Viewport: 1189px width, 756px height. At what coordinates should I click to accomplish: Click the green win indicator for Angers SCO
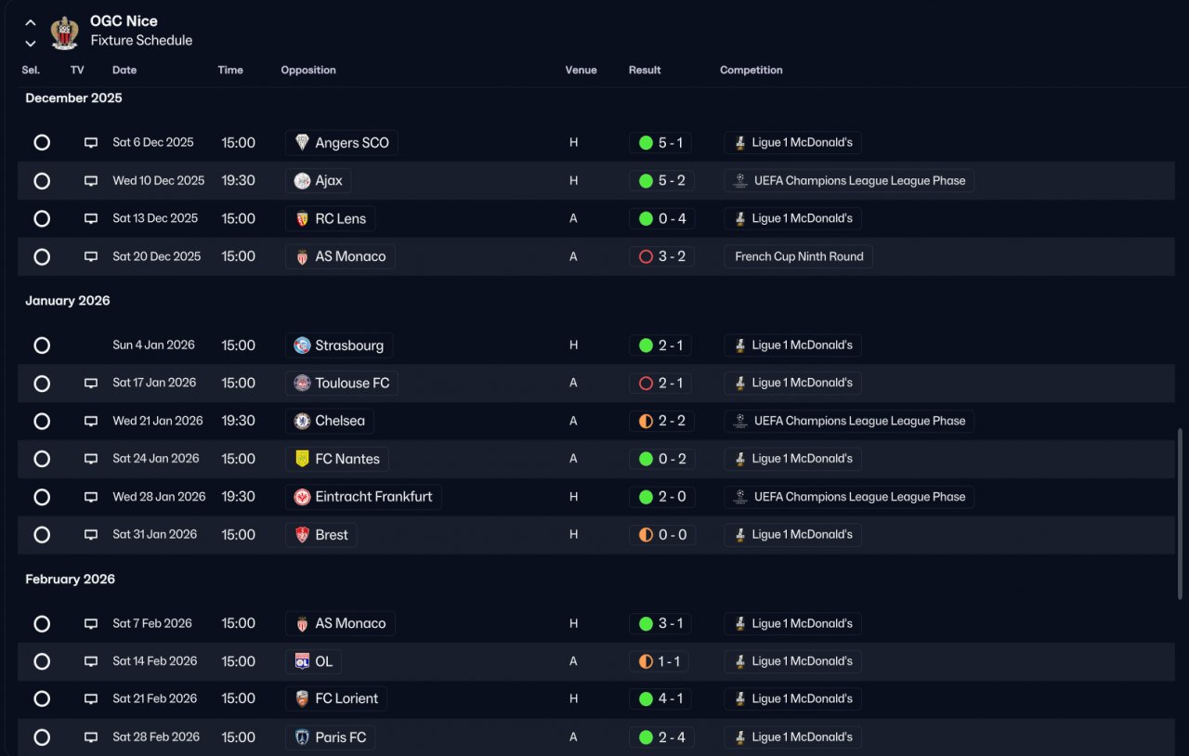point(646,143)
